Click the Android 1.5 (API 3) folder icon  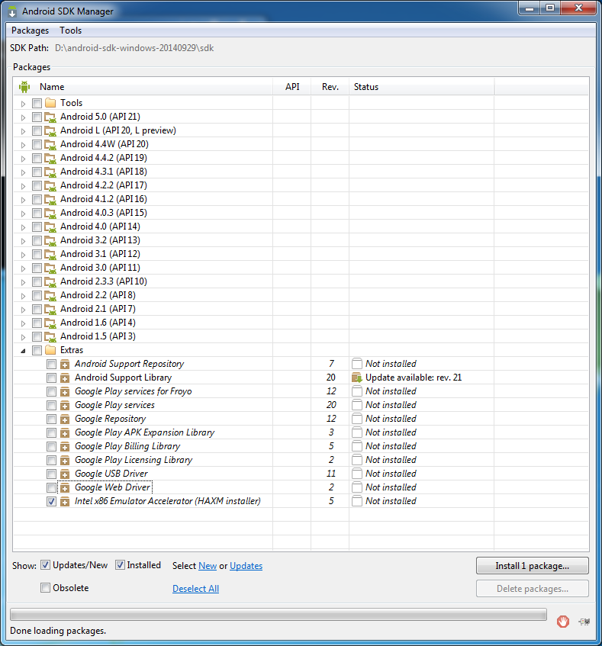click(50, 336)
